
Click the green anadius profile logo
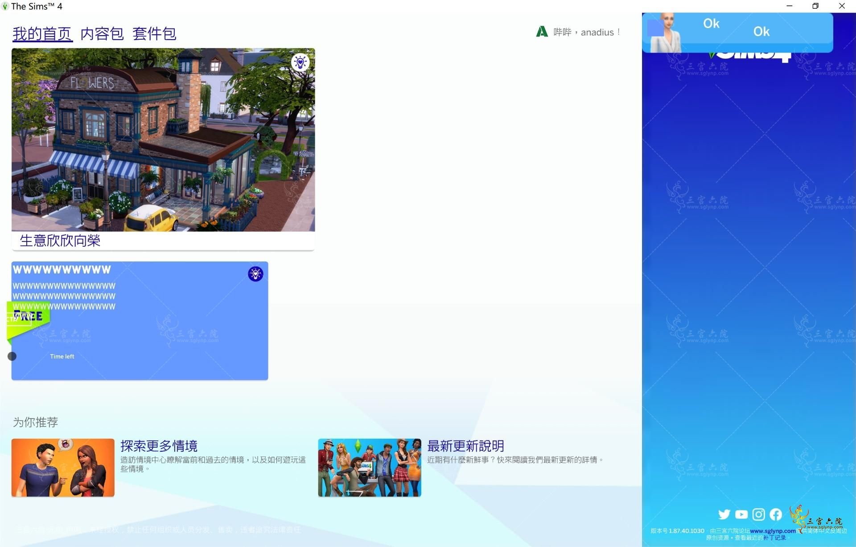click(x=542, y=32)
